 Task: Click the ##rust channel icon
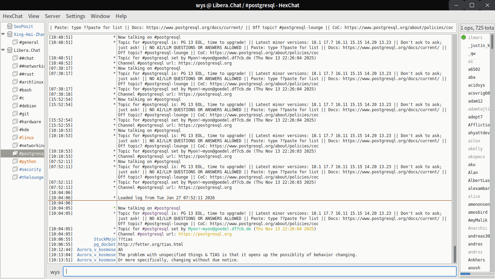tap(15, 74)
